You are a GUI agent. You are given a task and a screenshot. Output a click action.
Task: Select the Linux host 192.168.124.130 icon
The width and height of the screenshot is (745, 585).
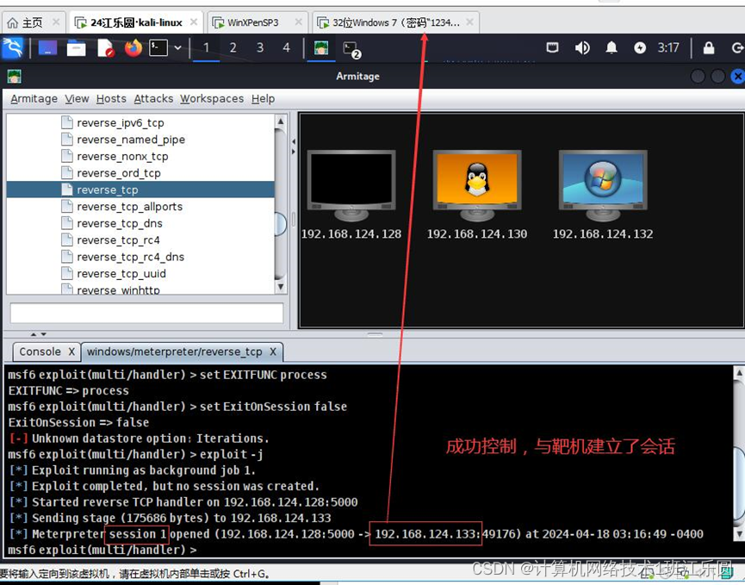pyautogui.click(x=477, y=185)
